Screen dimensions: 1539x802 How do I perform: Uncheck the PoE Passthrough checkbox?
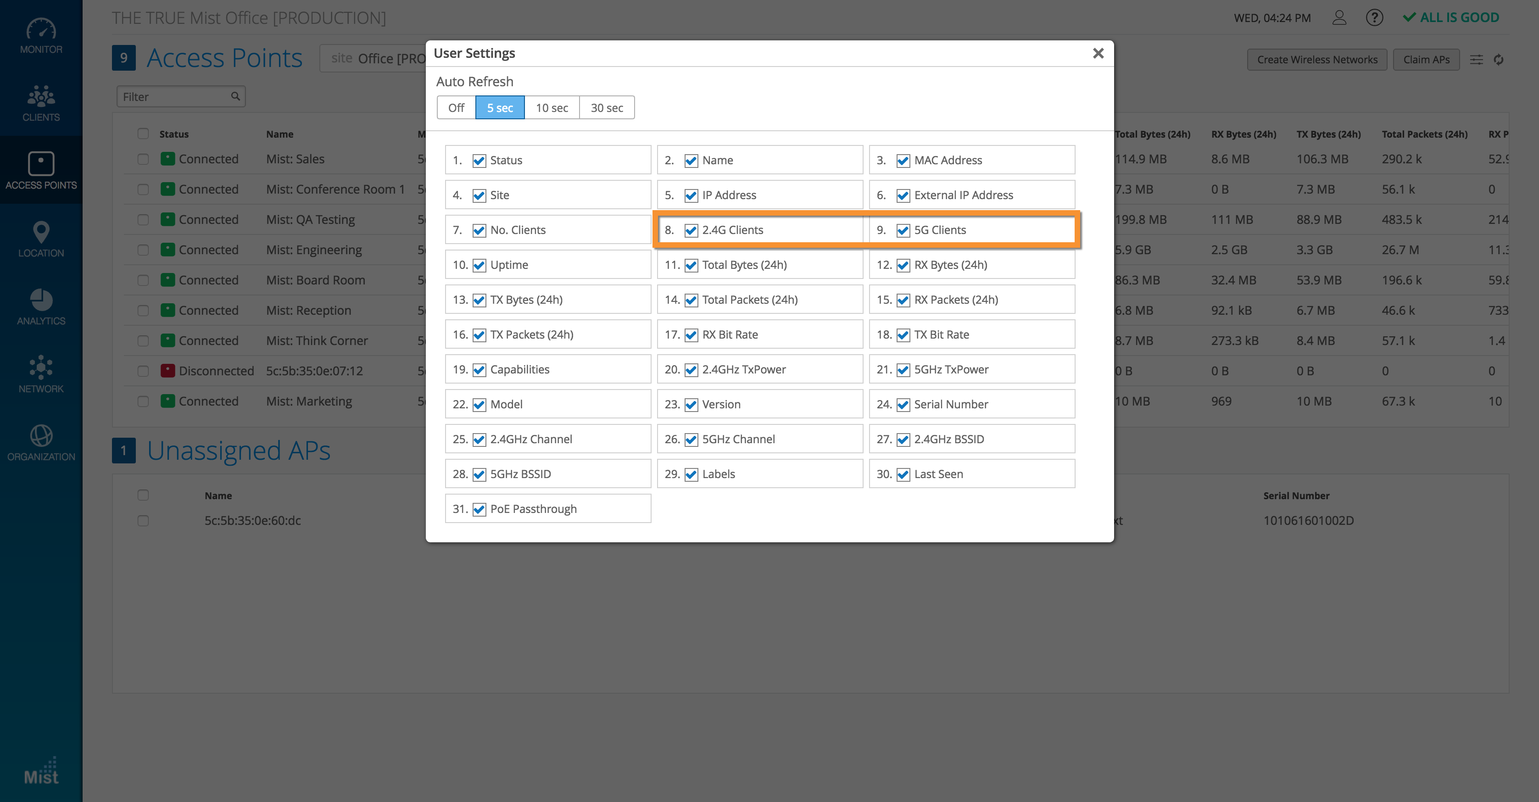(479, 509)
